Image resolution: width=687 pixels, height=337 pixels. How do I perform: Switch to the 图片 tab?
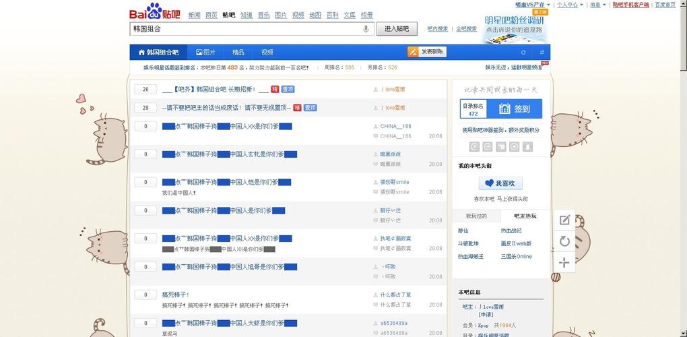point(206,52)
